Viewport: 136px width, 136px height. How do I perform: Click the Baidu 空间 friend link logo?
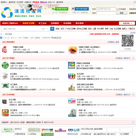(x=60, y=130)
